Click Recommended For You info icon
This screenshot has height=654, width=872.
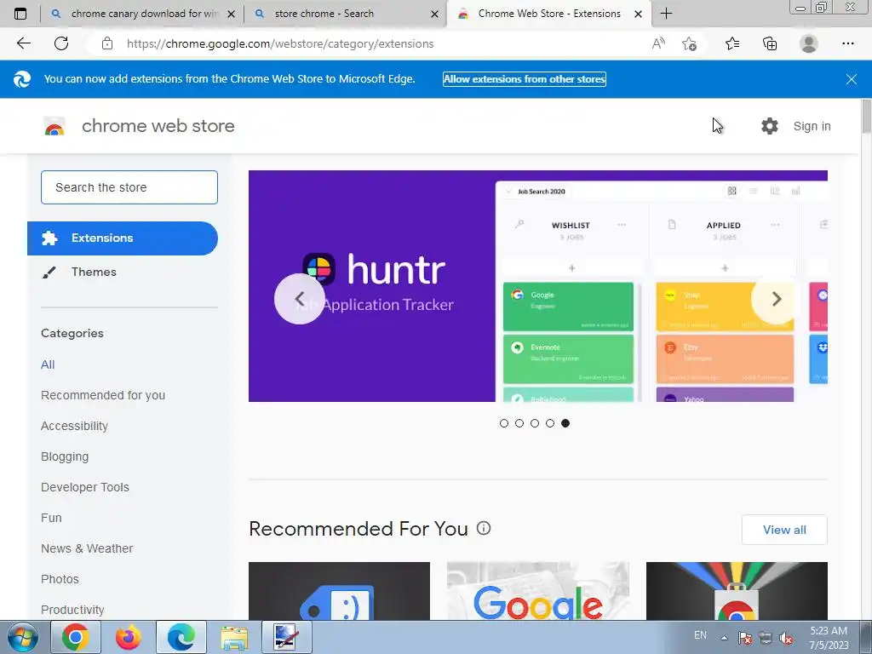click(484, 528)
